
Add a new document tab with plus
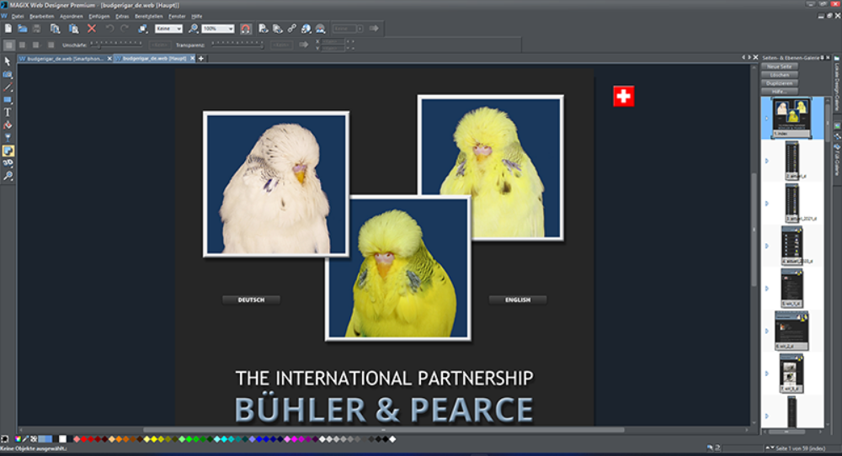coord(201,59)
